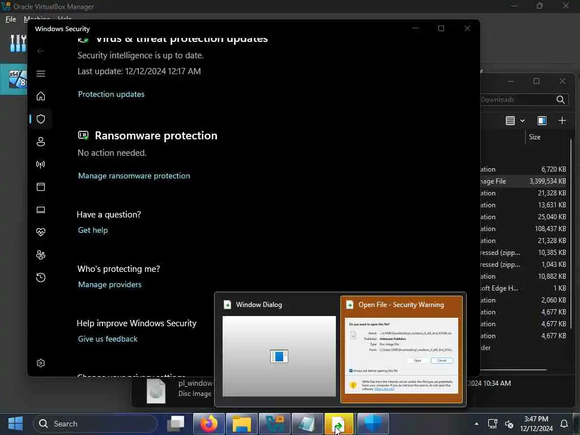Screen dimensions: 580x435
Task: Select file row sized 3,399,534 KB
Action: (524, 181)
